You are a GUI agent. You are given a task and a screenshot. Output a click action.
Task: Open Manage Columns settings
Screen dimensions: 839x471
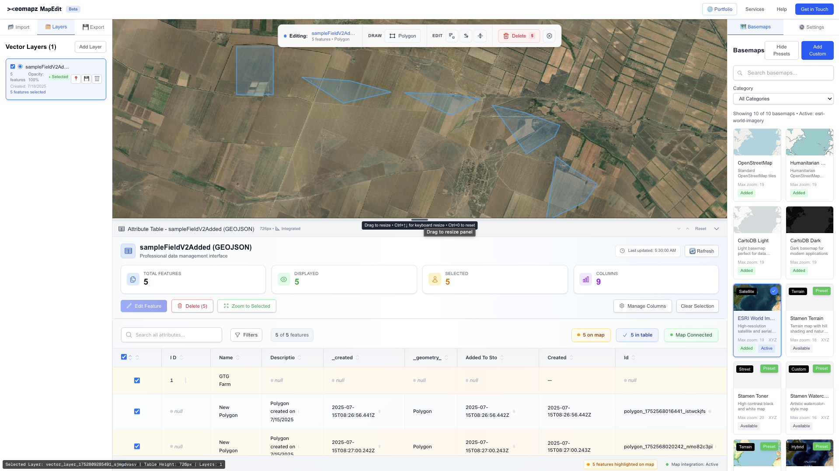tap(642, 306)
